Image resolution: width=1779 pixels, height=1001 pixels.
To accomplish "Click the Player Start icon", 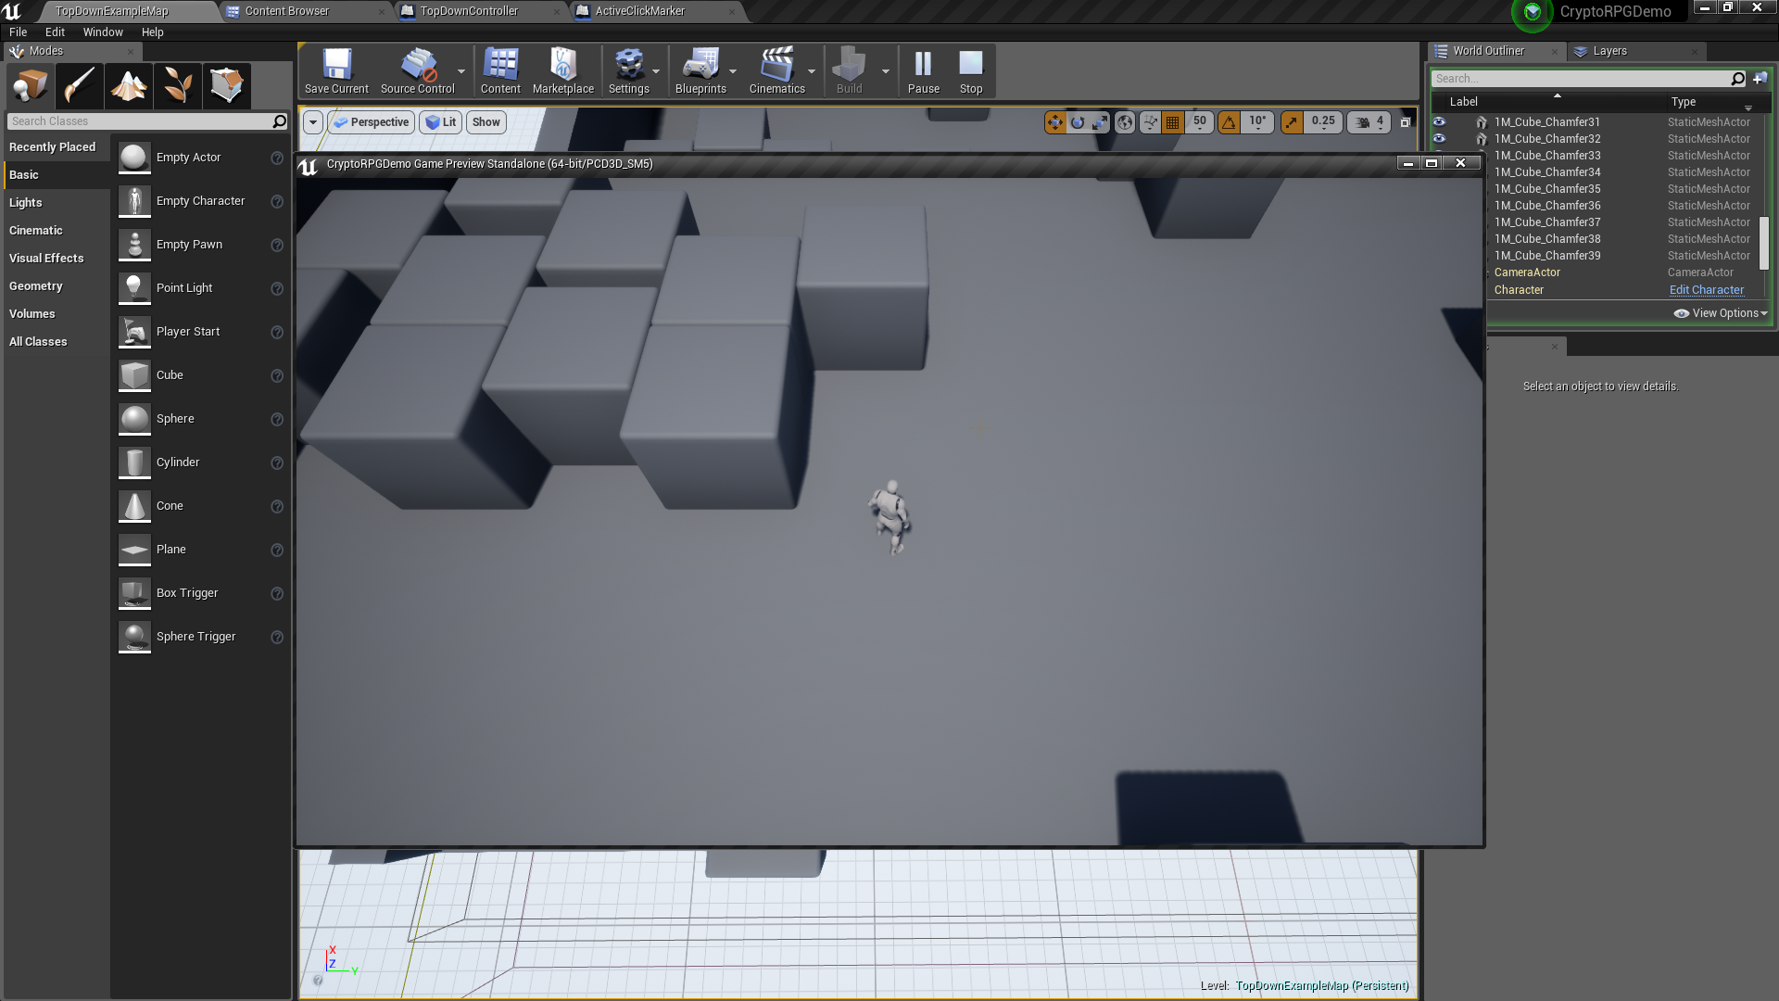I will coord(134,332).
